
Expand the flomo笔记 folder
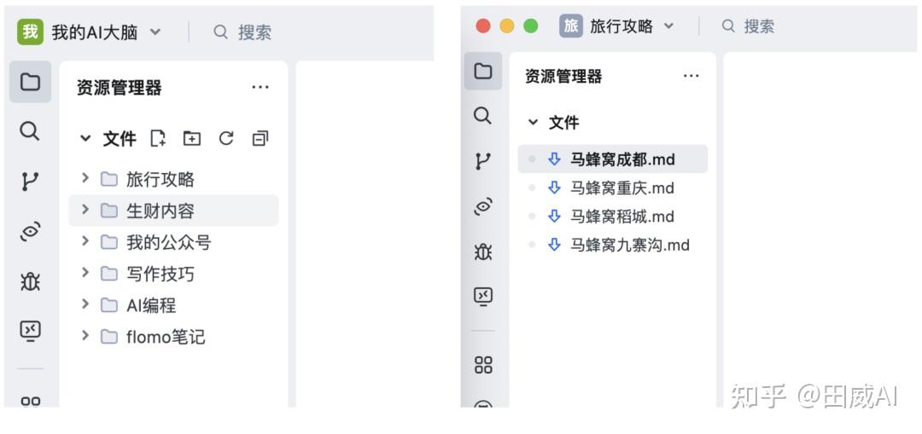pos(85,336)
